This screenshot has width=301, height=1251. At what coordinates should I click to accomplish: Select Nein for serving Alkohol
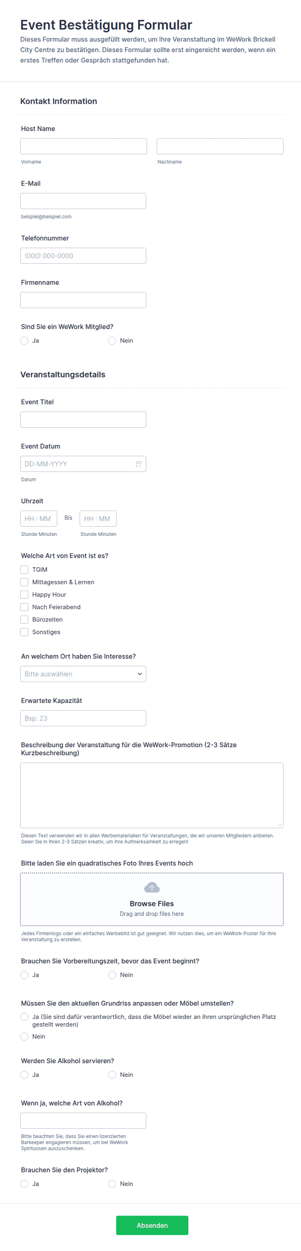point(112,1075)
